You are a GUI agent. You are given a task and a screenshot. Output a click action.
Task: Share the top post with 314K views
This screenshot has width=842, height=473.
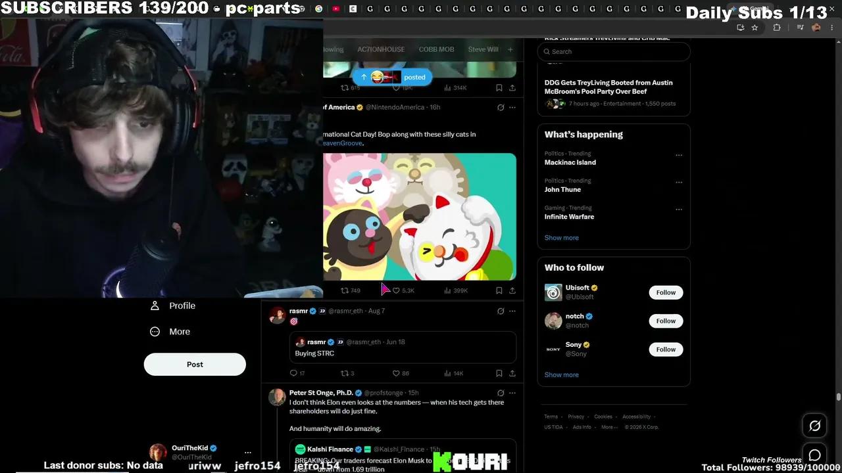click(x=512, y=87)
